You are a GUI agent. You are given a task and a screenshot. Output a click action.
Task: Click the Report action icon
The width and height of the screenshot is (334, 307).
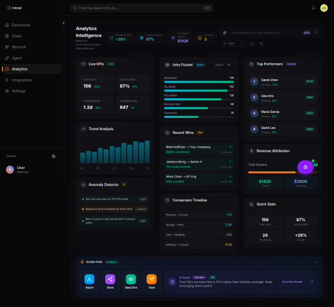[89, 279]
